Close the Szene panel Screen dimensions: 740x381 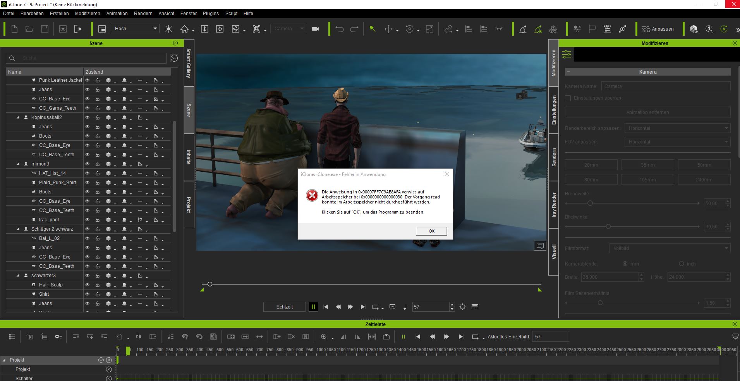click(x=175, y=43)
